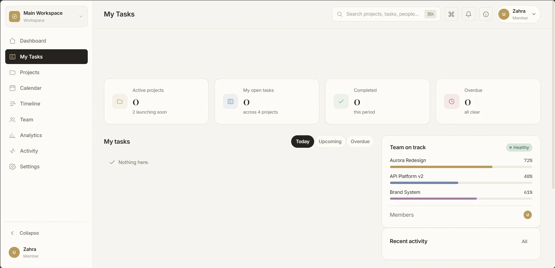Click the Activity pulse icon
The height and width of the screenshot is (268, 555).
point(12,151)
